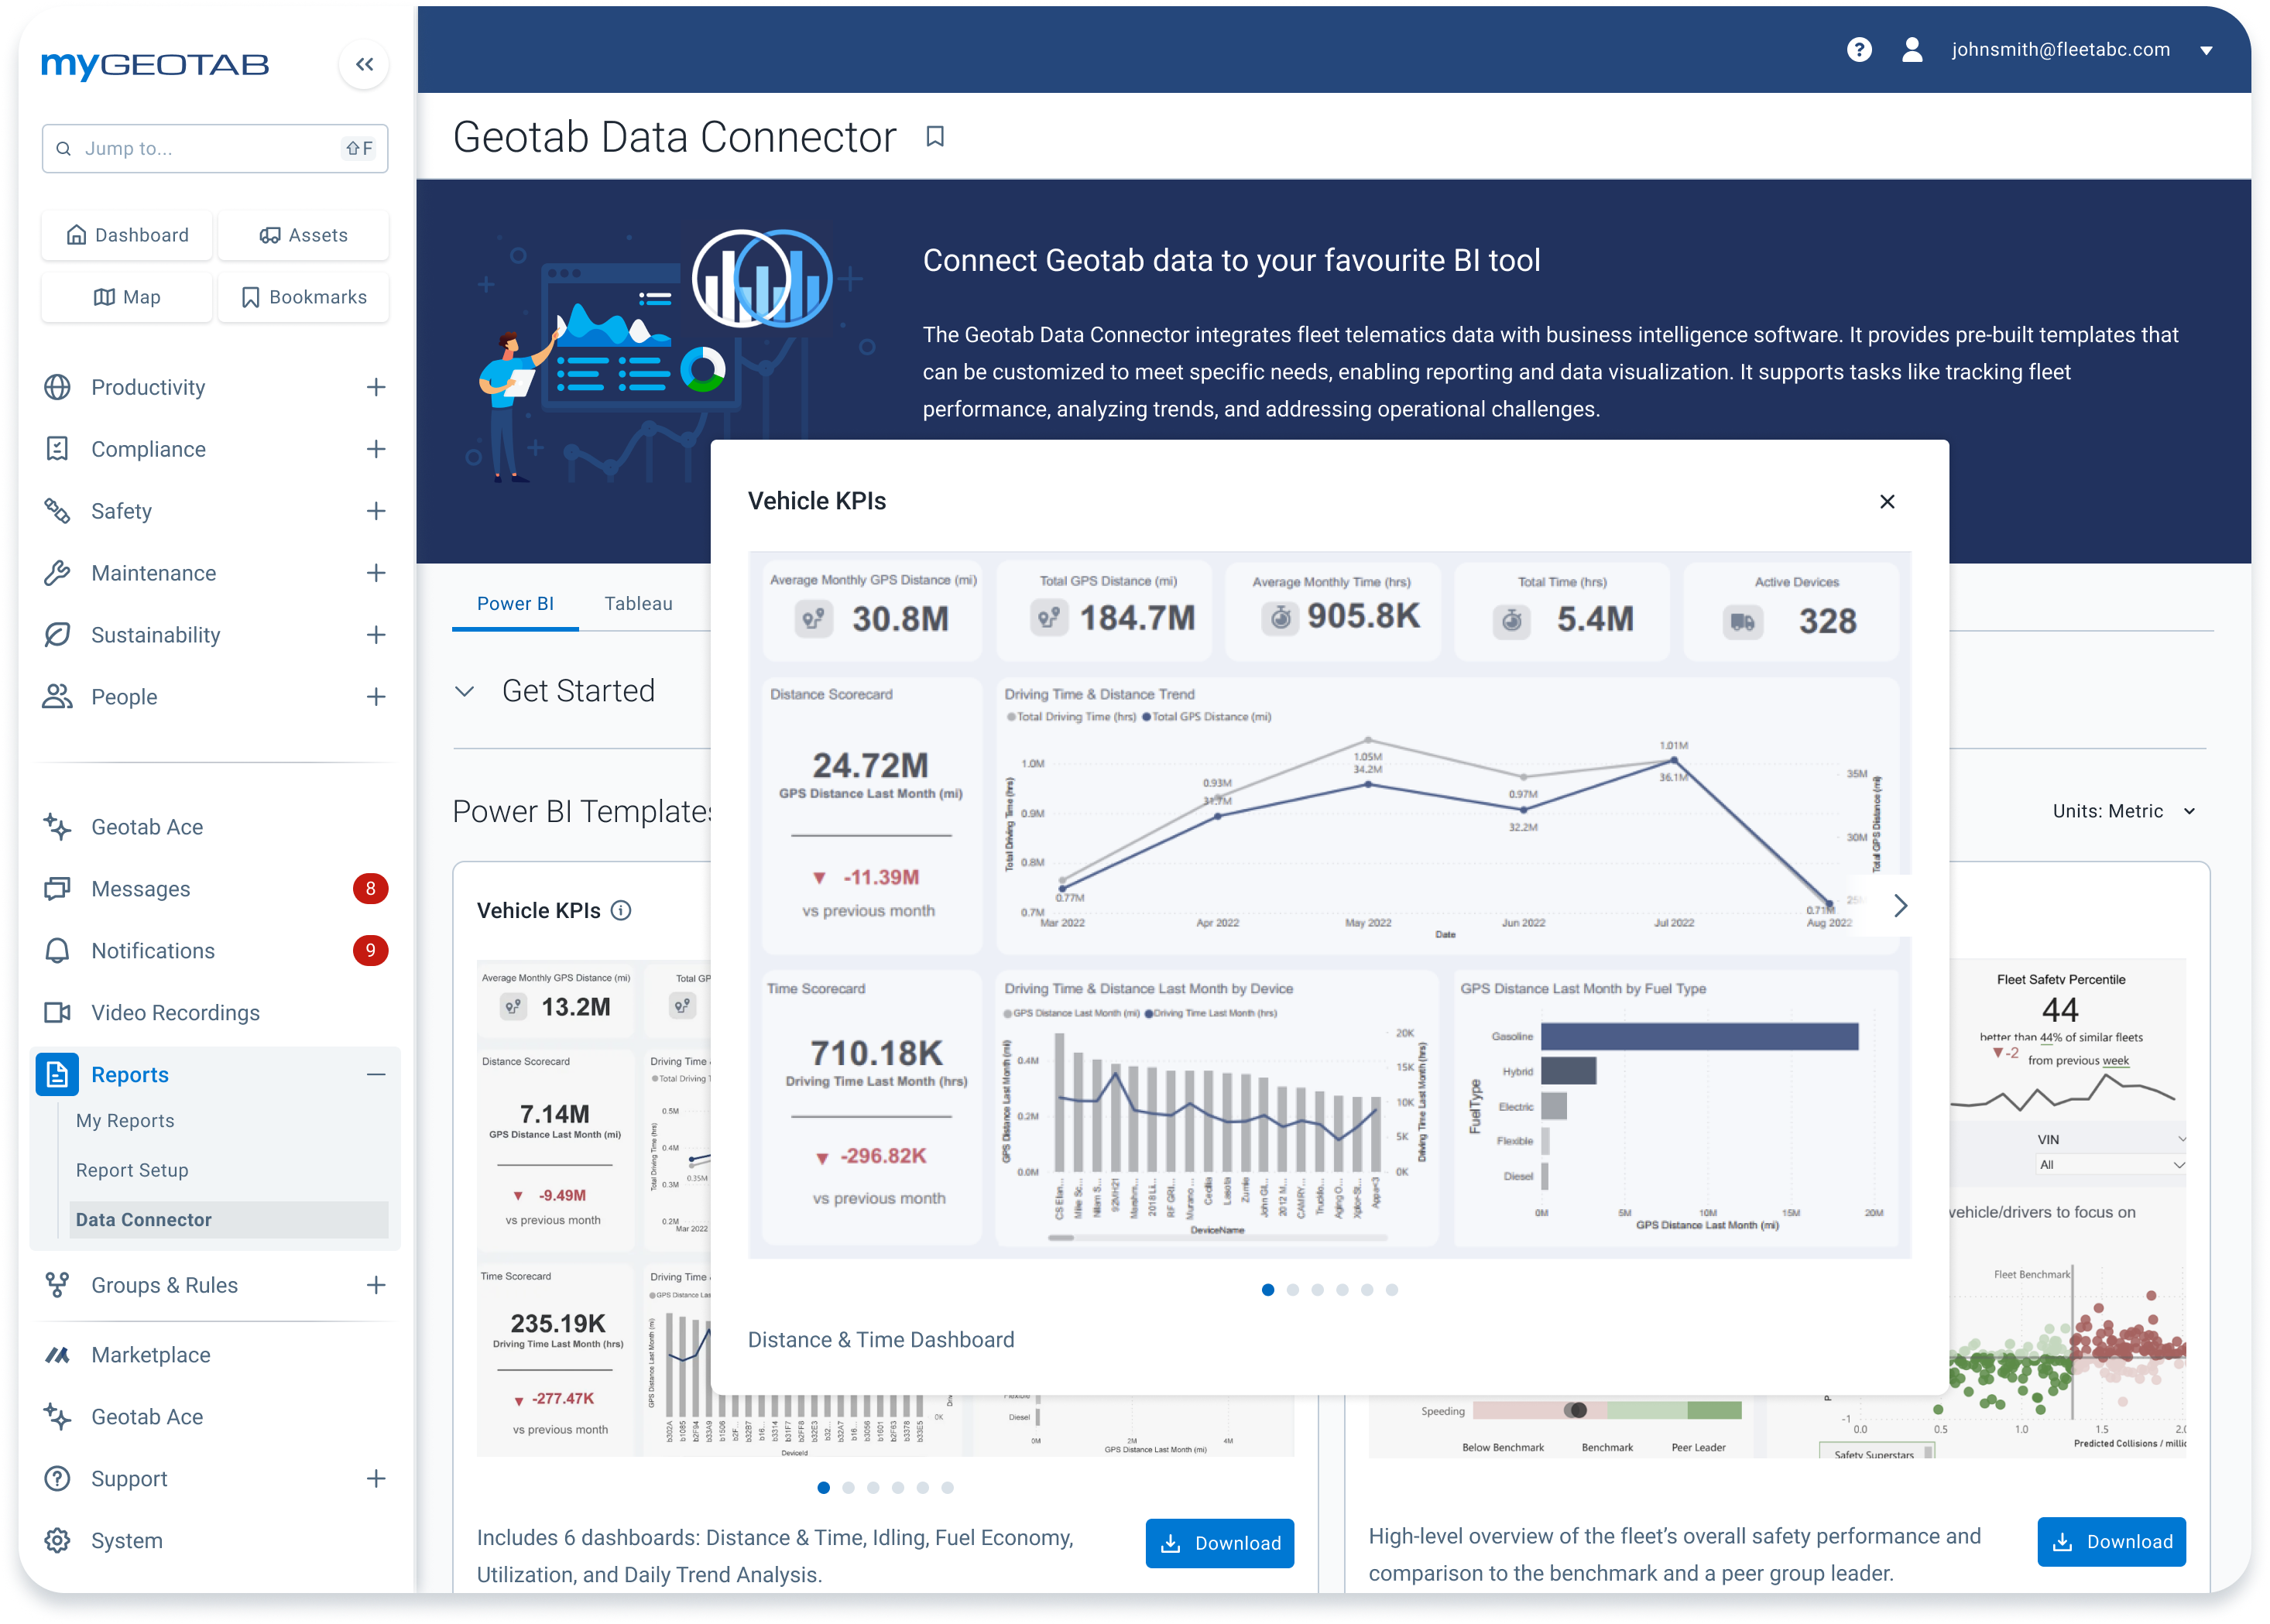Download the safety template
The width and height of the screenshot is (2270, 1624).
tap(2111, 1542)
